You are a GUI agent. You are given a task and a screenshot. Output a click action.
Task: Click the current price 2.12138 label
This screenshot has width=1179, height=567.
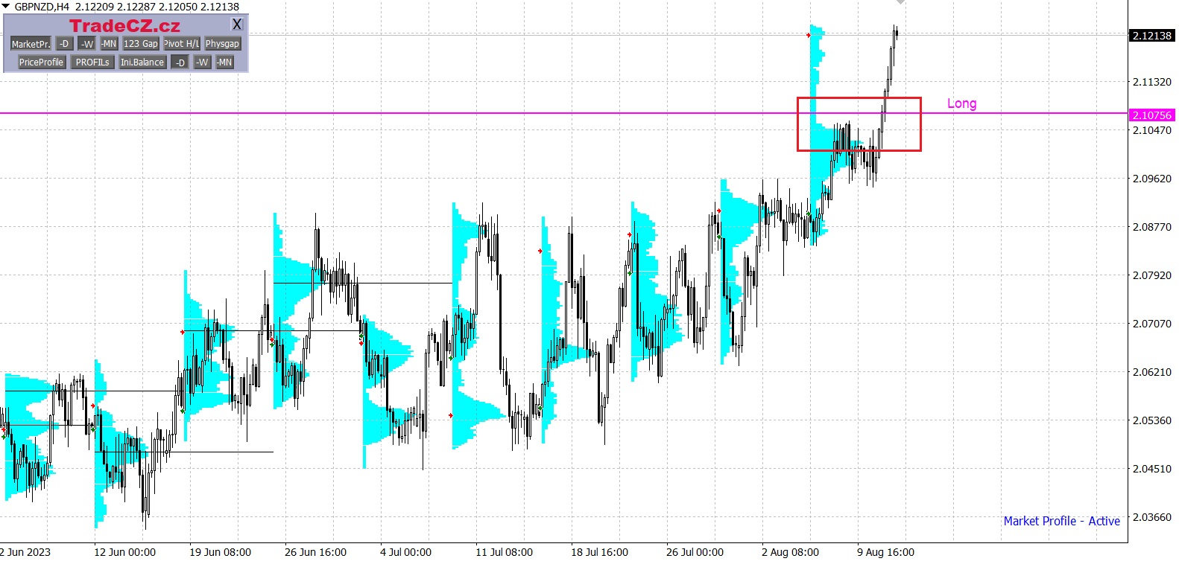[1152, 36]
